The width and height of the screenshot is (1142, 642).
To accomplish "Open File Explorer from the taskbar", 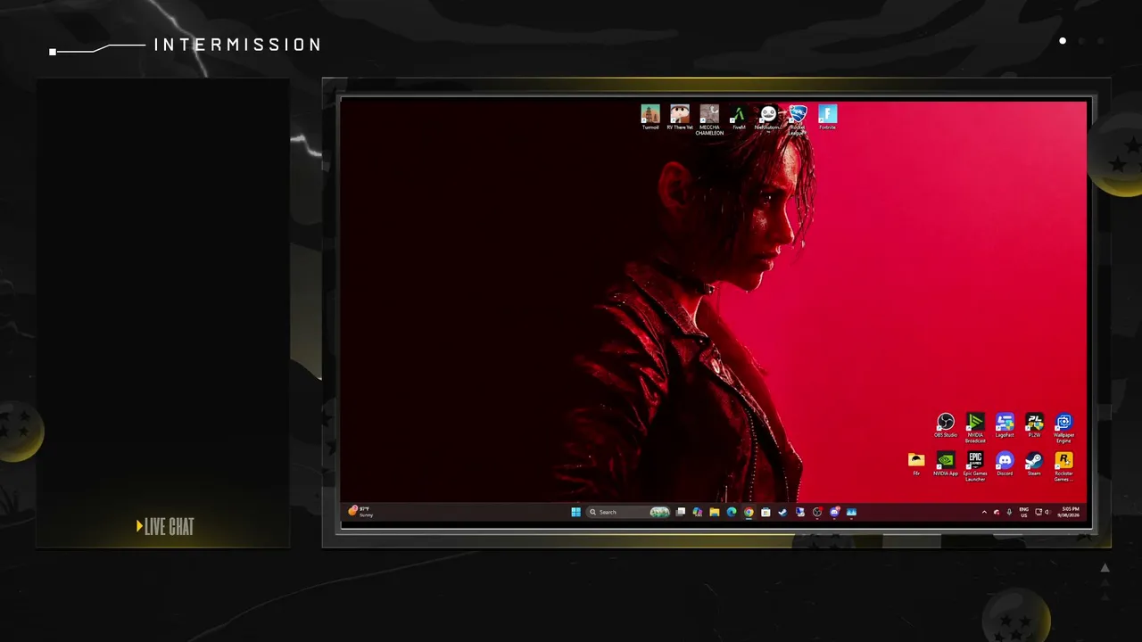I will pyautogui.click(x=715, y=512).
